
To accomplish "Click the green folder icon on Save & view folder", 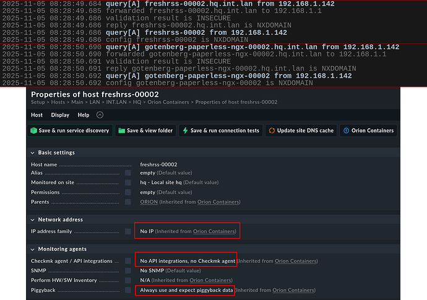I will click(121, 131).
